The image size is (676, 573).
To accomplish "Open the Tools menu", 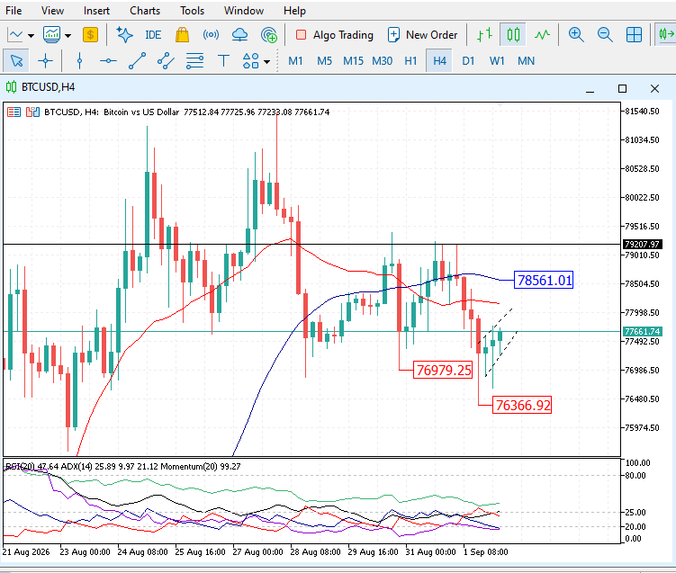I will coord(192,10).
